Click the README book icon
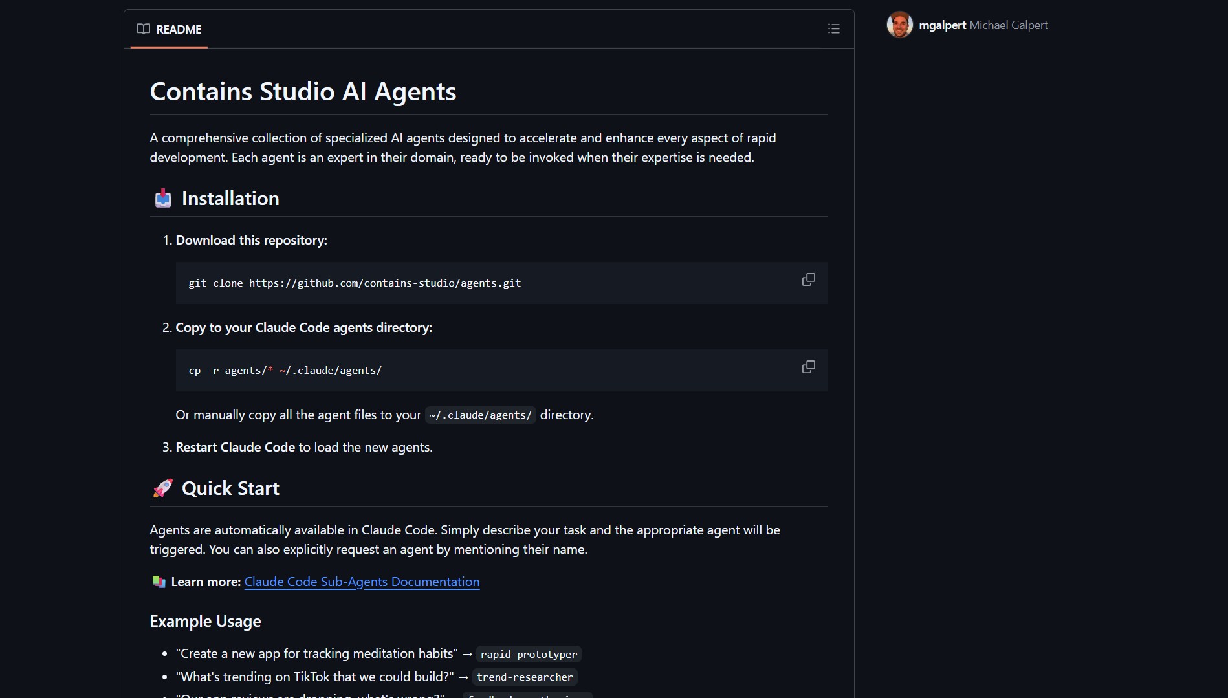This screenshot has width=1228, height=698. click(144, 29)
